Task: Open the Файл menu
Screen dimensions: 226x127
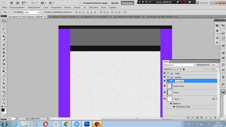Action: (x=5, y=7)
